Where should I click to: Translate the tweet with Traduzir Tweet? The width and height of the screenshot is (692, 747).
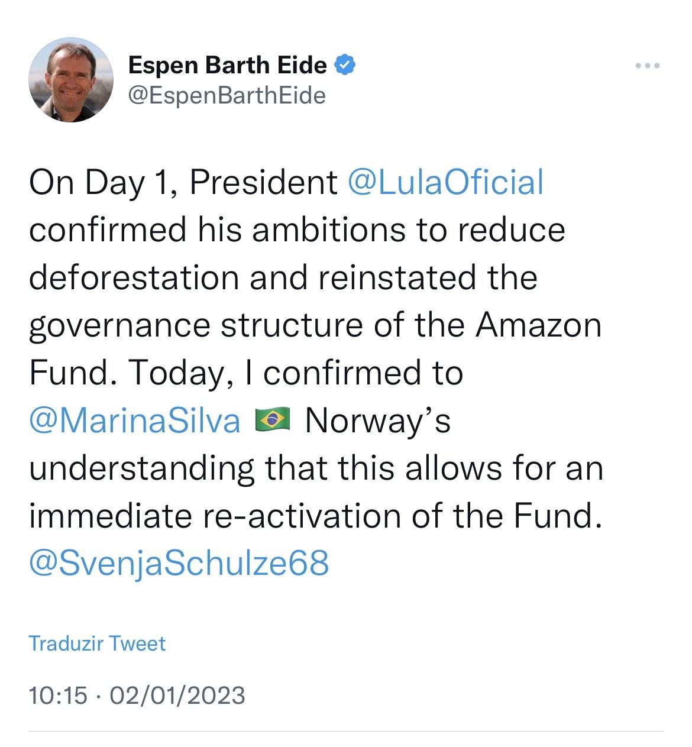(x=98, y=643)
